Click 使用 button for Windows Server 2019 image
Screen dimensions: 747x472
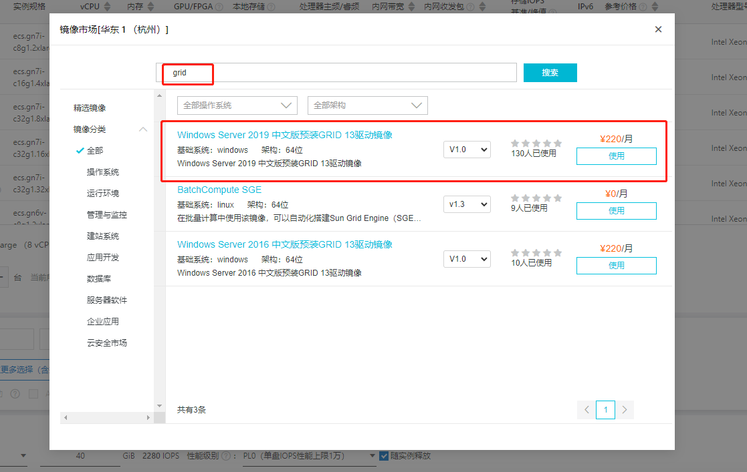tap(616, 156)
